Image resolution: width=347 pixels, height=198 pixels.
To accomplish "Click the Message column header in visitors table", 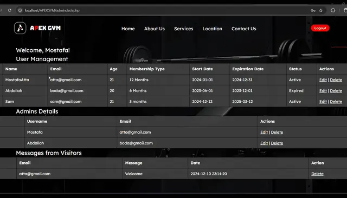I will point(133,163).
